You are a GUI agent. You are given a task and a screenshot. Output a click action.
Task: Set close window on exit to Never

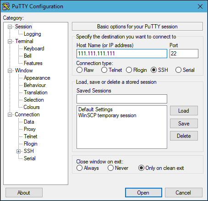[x=118, y=168]
